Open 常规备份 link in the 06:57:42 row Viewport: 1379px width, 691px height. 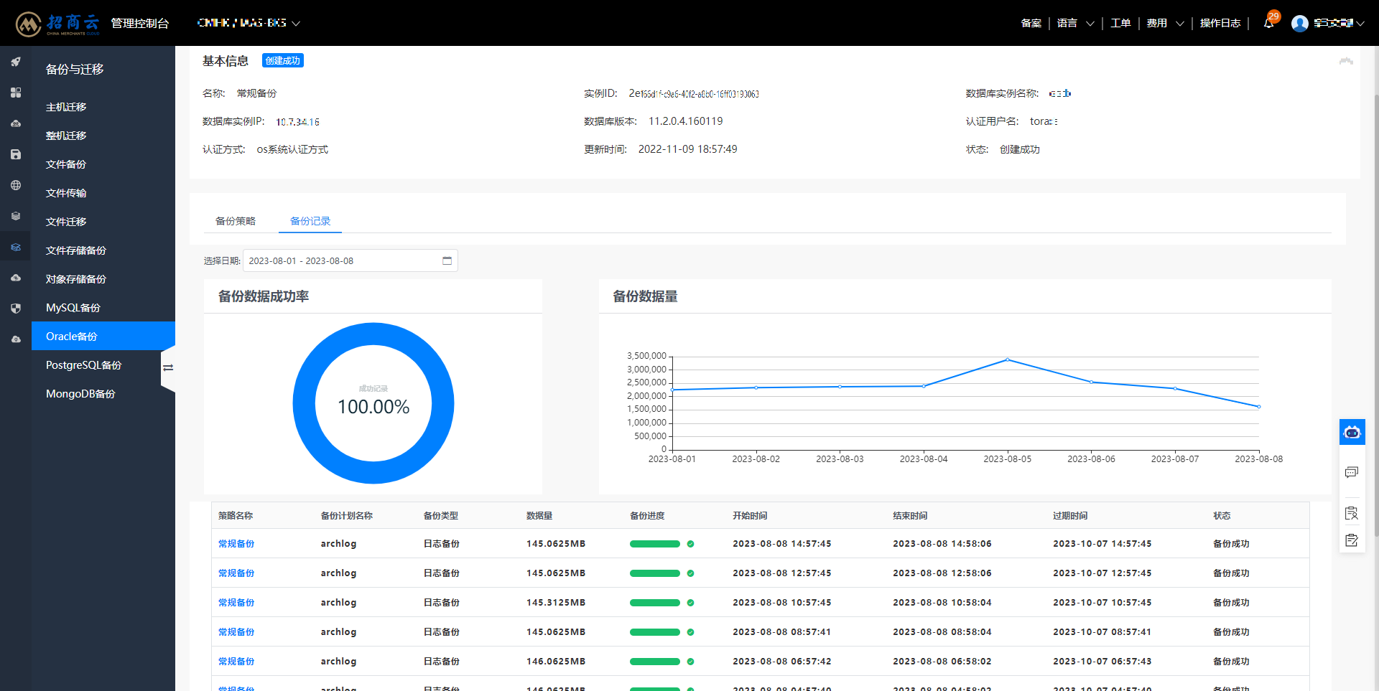pyautogui.click(x=236, y=662)
